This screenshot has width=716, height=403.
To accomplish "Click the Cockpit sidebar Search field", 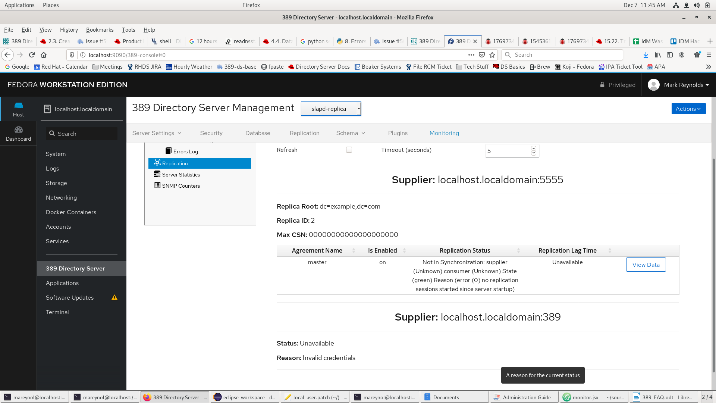I will click(x=81, y=134).
